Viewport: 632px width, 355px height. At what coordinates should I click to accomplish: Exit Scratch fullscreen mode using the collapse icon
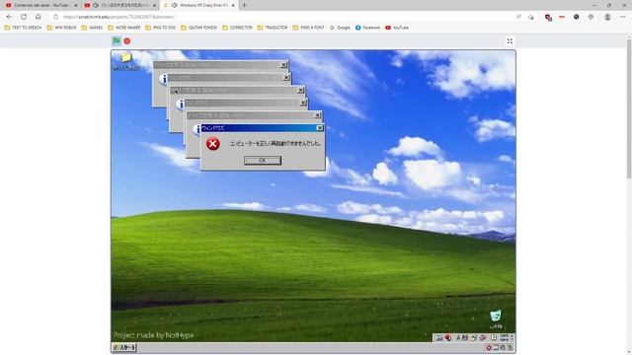click(x=510, y=41)
